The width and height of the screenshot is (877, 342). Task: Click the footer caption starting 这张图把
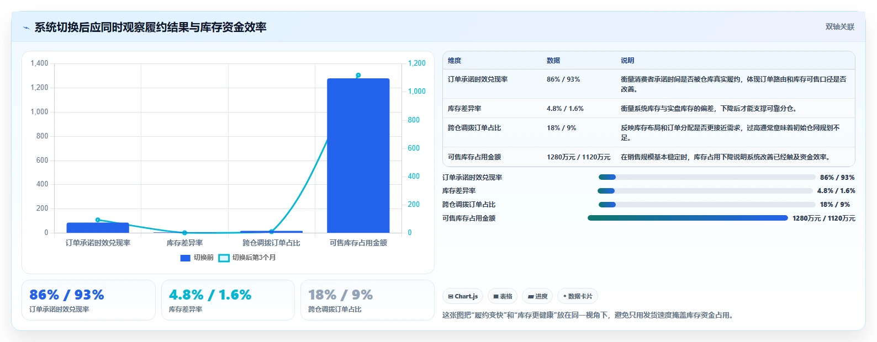pos(589,316)
